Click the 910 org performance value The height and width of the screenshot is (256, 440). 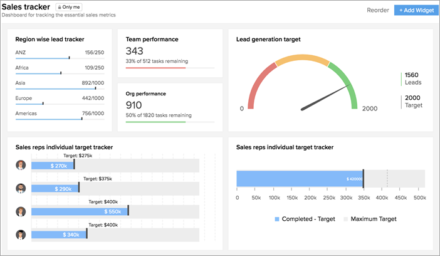[134, 105]
